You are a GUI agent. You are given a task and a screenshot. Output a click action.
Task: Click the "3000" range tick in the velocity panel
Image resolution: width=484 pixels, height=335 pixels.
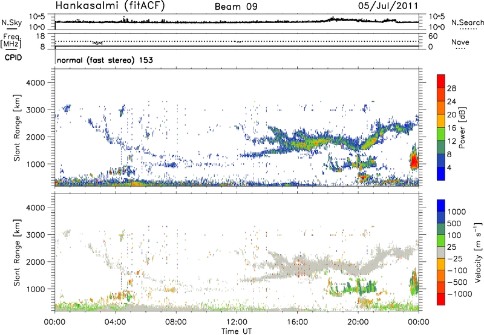[x=35, y=235]
